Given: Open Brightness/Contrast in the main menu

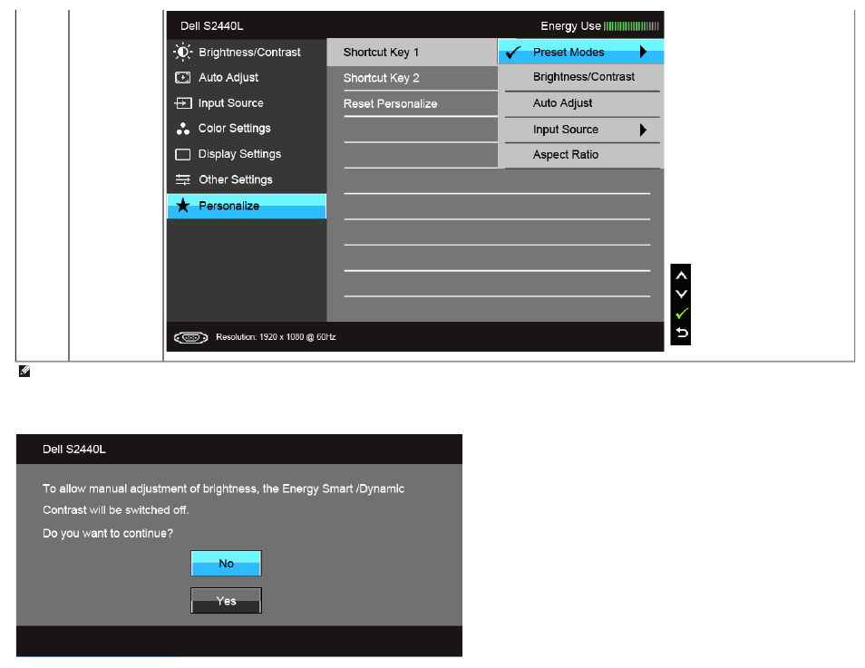Looking at the screenshot, I should click(x=247, y=53).
